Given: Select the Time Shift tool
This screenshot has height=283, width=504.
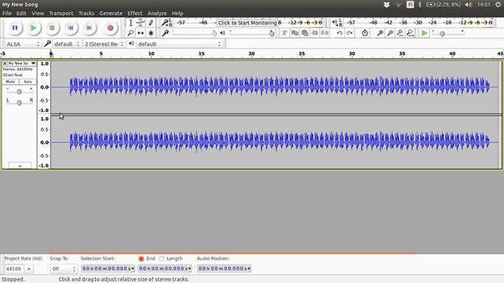Looking at the screenshot, I should coord(140,33).
